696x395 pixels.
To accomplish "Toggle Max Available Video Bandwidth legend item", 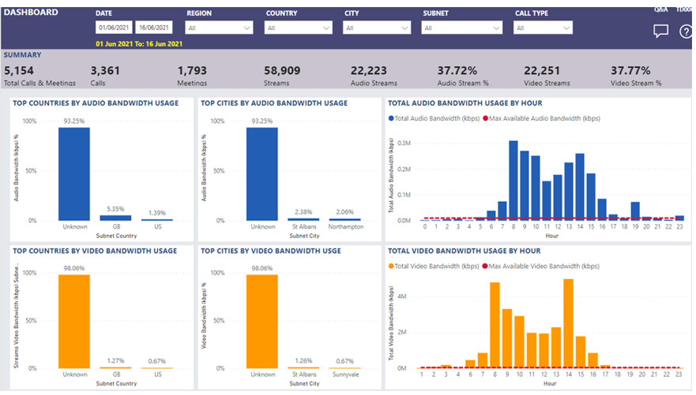I will [540, 266].
